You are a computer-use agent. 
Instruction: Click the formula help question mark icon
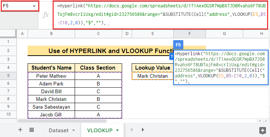click(x=171, y=56)
